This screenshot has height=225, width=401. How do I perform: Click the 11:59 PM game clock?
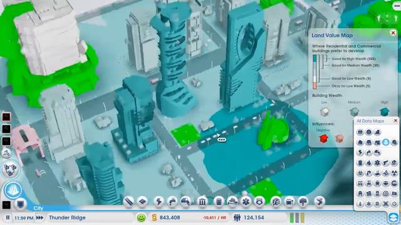point(24,218)
